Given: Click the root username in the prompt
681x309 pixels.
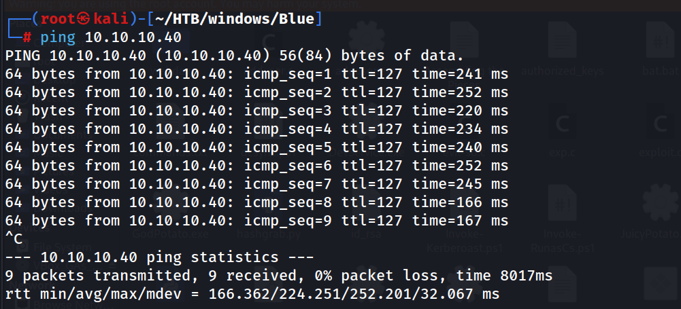Looking at the screenshot, I should click(59, 20).
